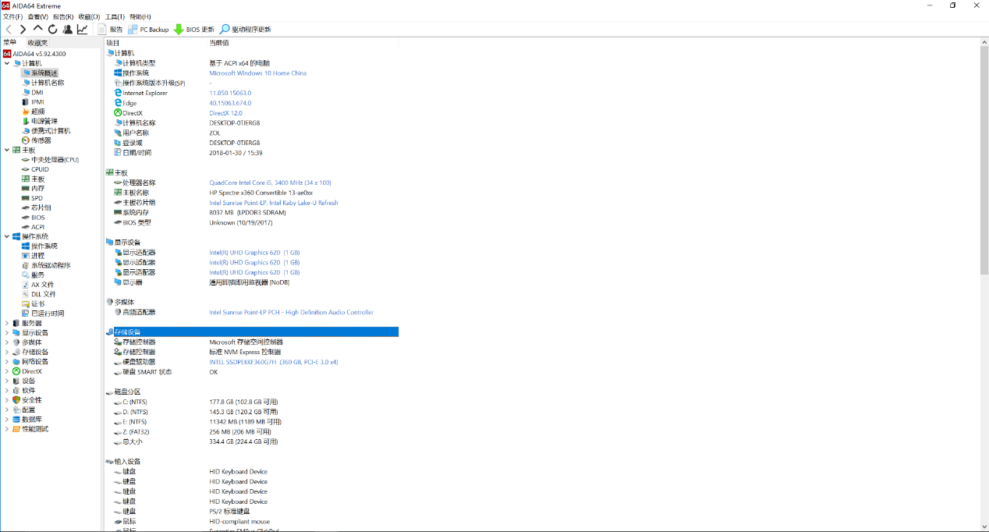
Task: Open the 报告(R) menu
Action: pyautogui.click(x=63, y=16)
